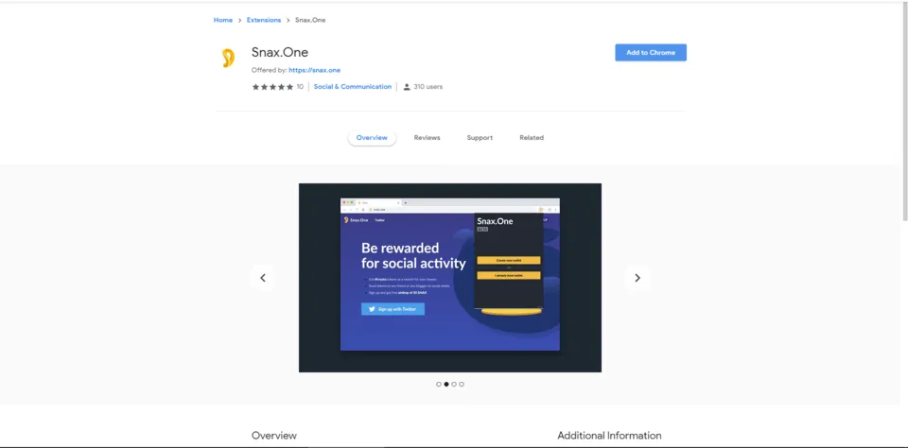908x448 pixels.
Task: Select first carousel dot
Action: 439,385
